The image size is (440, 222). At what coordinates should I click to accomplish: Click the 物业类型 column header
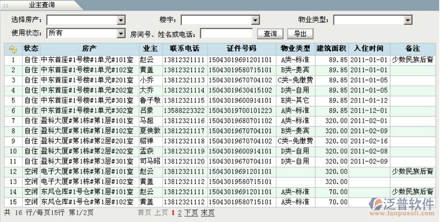point(295,49)
